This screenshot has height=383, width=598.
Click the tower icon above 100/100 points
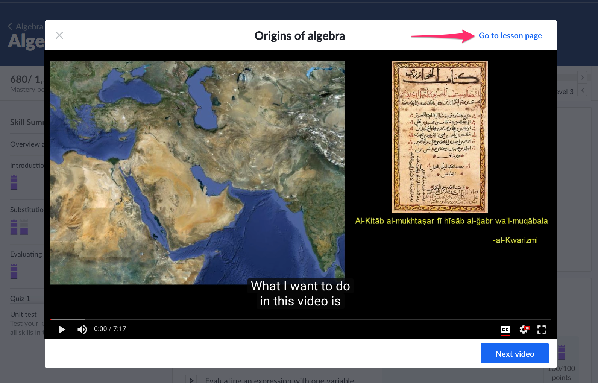coord(561,352)
